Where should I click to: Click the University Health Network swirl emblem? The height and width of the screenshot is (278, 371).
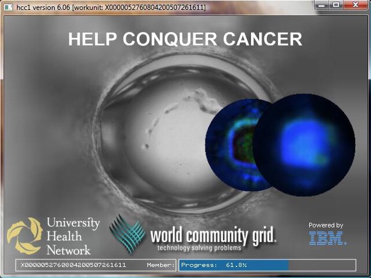click(24, 236)
